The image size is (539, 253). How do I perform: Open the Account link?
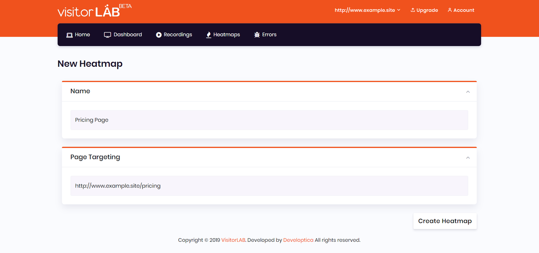click(461, 10)
